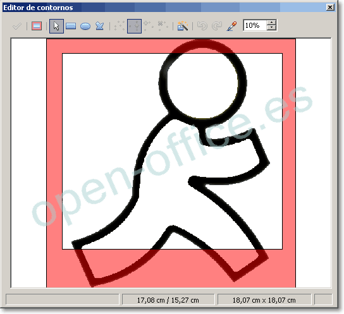Toggle the Move Points tool

(x=134, y=26)
